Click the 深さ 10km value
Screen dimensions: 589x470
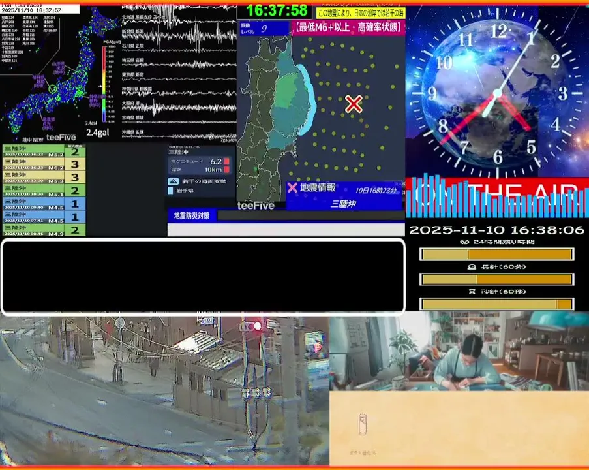tap(213, 170)
